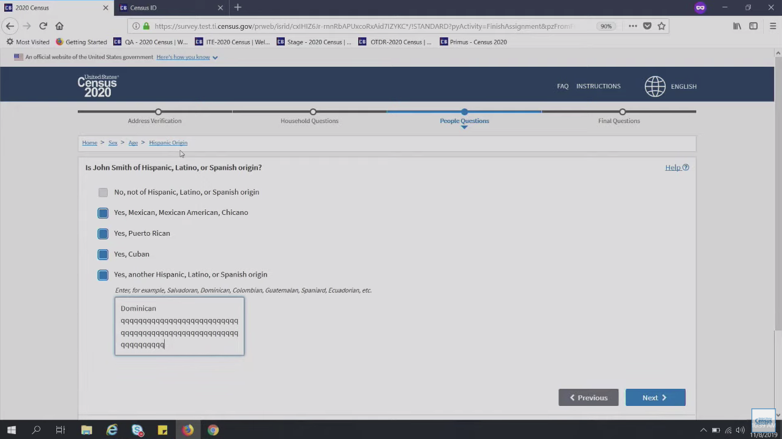Open Firefox from the Windows taskbar
Screen dimensions: 782x439
(187, 430)
